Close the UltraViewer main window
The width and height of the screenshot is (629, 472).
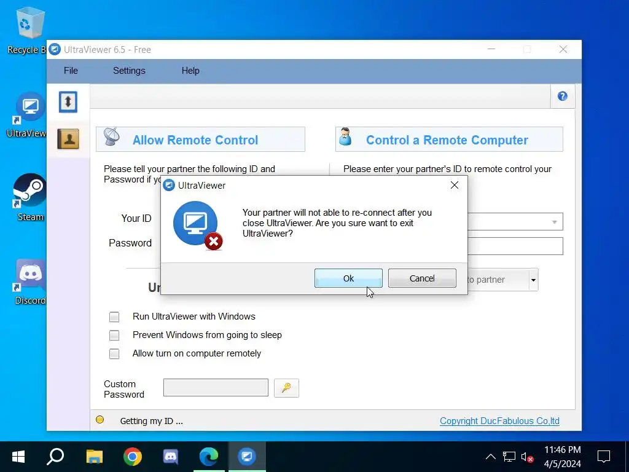pyautogui.click(x=563, y=49)
